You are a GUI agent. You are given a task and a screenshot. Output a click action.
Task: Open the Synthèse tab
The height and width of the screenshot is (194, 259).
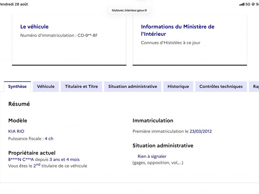pos(17,86)
